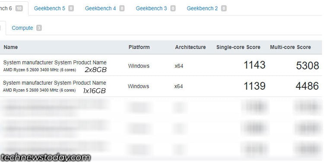The height and width of the screenshot is (162, 324).
Task: Click the Name column header
Action: [11, 47]
